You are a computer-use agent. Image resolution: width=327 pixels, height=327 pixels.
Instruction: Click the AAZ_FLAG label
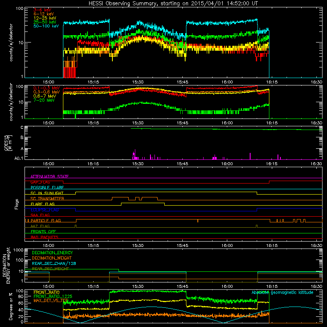pyautogui.click(x=40, y=226)
